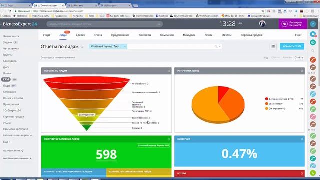Close the Отчёты по лидам browser tab

[x=63, y=5]
